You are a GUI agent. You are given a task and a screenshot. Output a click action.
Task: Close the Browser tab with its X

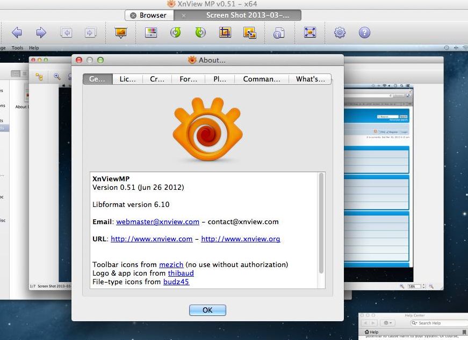click(x=133, y=15)
